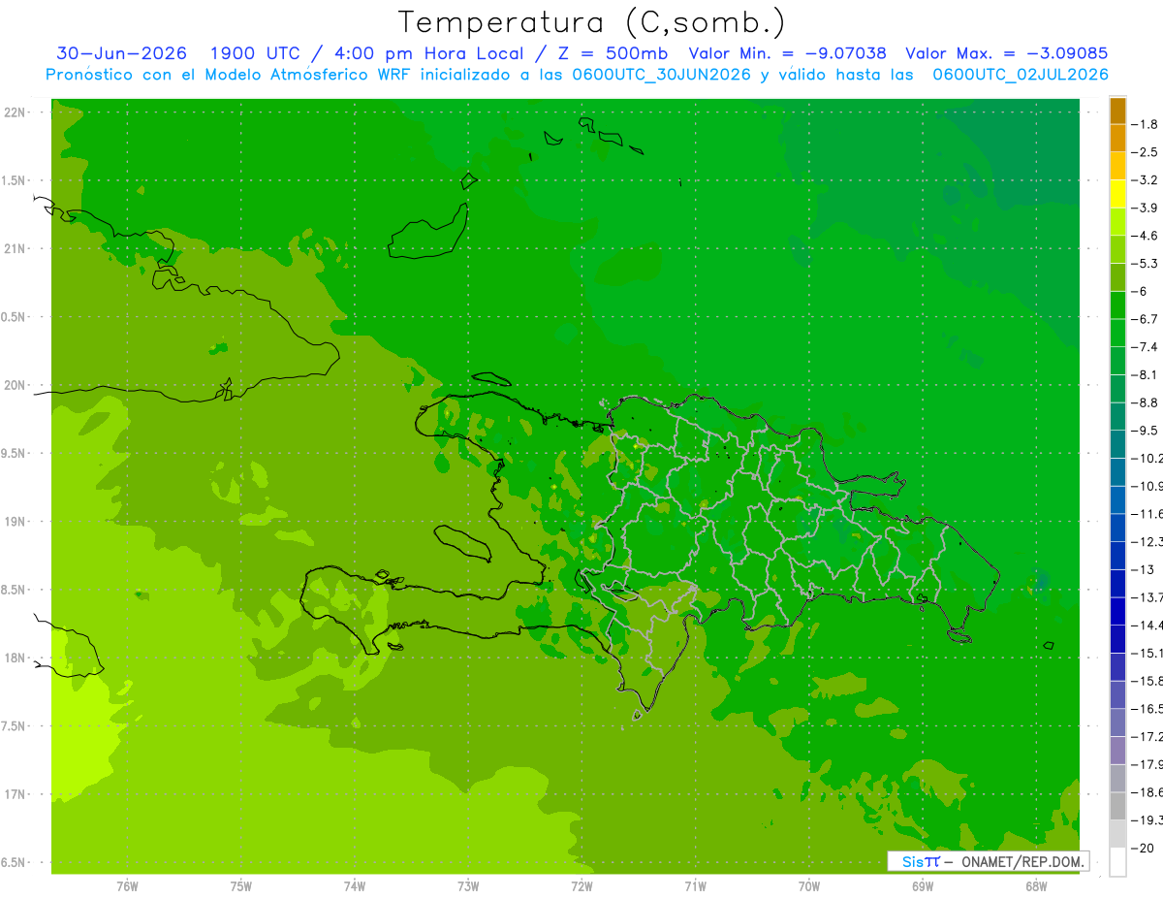
Task: Click the -15.8 value on the color scale
Action: [x=1147, y=681]
